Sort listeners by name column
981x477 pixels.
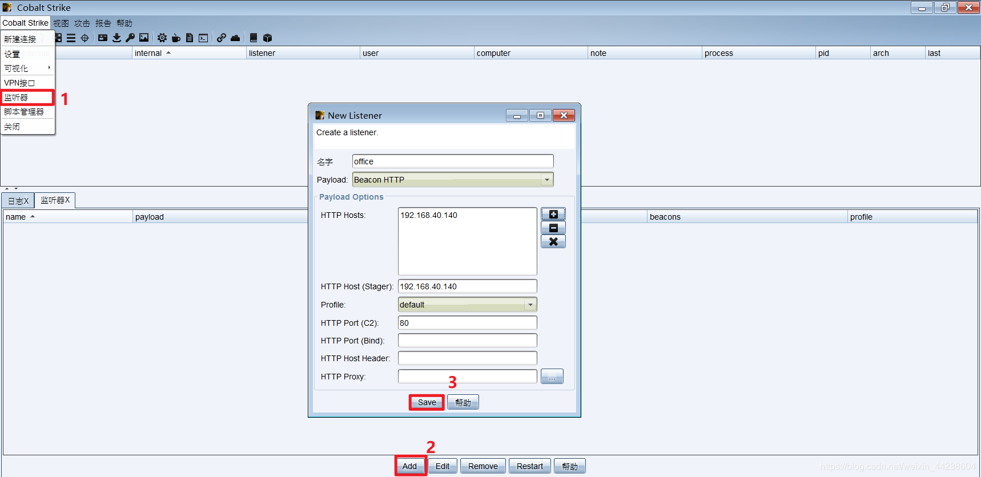click(x=68, y=217)
